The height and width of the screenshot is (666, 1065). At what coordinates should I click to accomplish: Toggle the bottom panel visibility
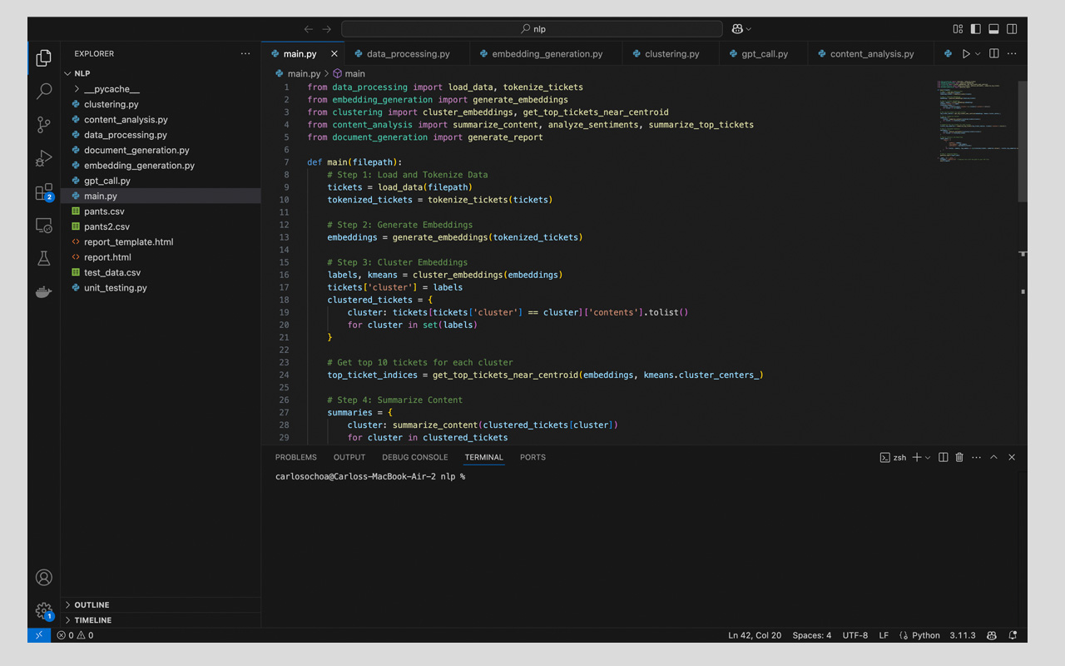pyautogui.click(x=993, y=29)
